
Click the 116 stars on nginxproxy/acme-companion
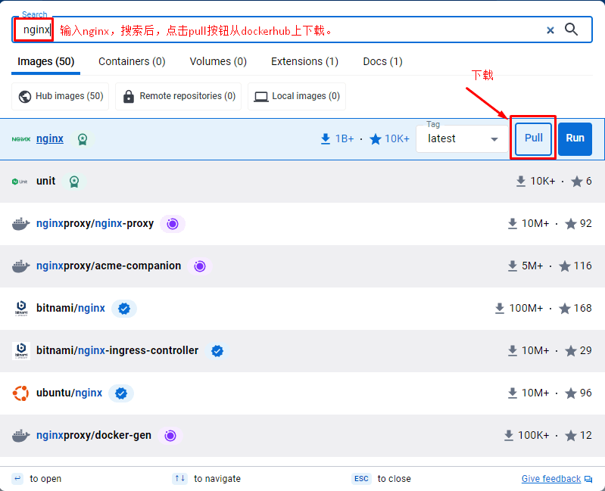pos(582,266)
